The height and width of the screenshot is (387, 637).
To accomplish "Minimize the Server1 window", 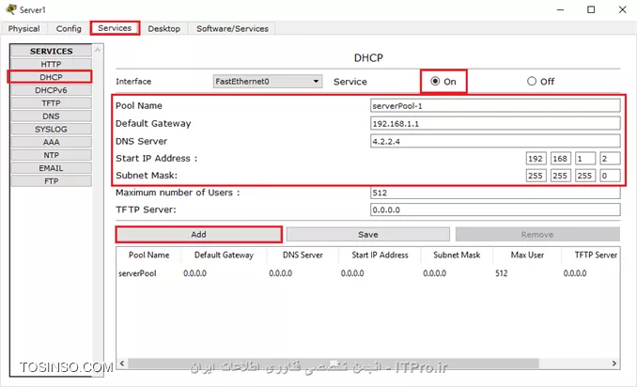I will (560, 9).
